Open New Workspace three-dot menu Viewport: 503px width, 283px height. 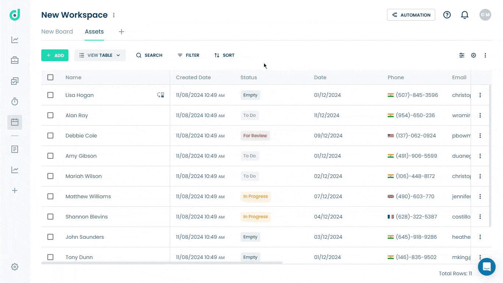[114, 15]
